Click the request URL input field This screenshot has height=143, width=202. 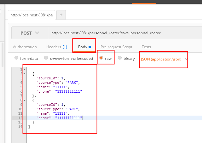click(x=125, y=33)
